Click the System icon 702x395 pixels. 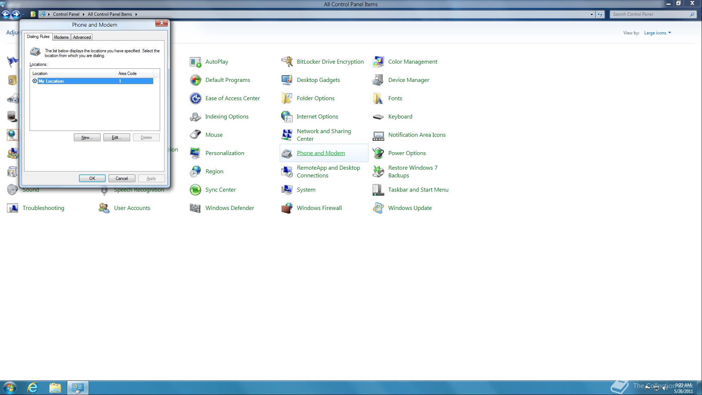(287, 190)
